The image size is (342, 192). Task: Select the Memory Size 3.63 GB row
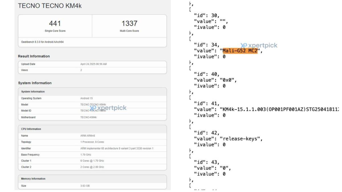(x=92, y=186)
